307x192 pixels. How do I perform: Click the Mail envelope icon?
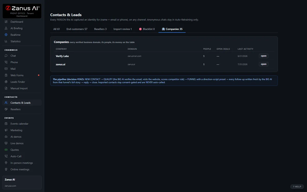[6, 69]
